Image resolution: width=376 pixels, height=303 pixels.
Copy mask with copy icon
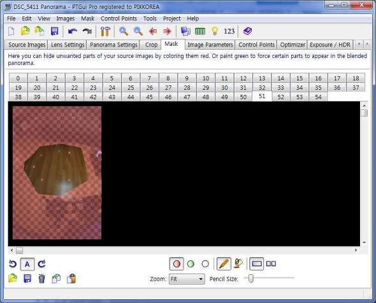[56, 279]
